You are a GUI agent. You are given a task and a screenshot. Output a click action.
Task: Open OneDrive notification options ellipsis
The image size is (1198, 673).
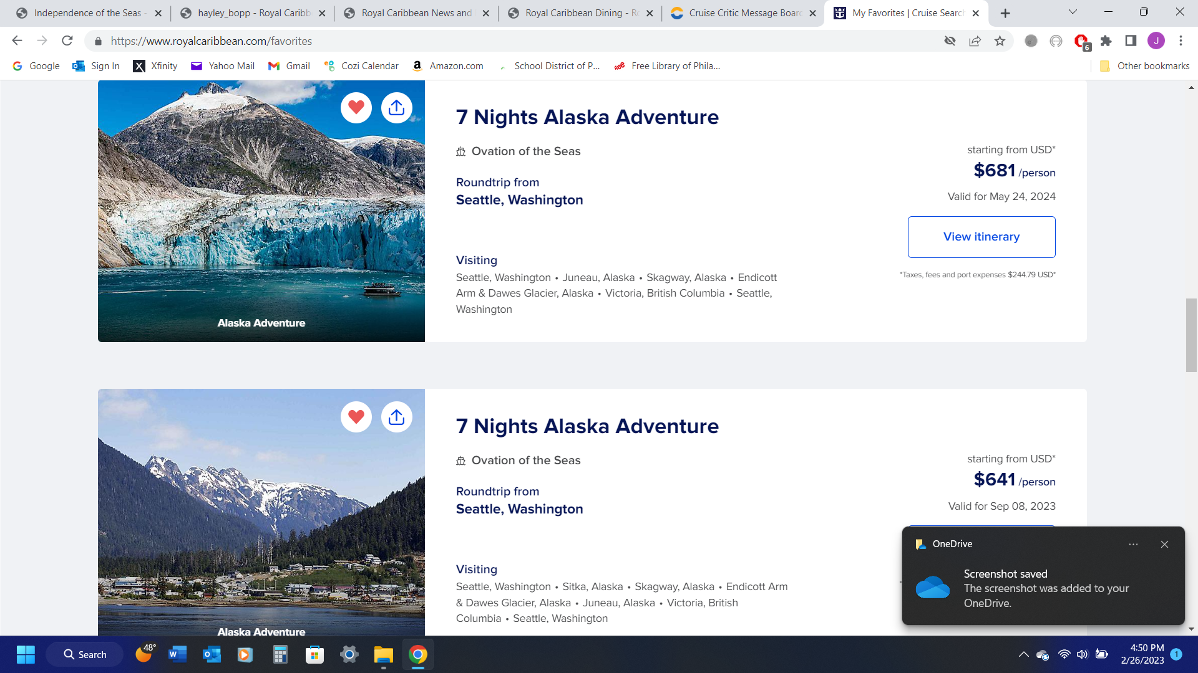click(1133, 544)
